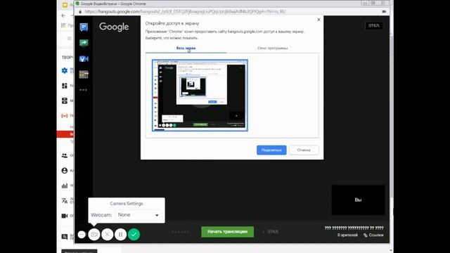Click the analytics bar chart icon in background
The height and width of the screenshot is (253, 450).
pos(65,186)
